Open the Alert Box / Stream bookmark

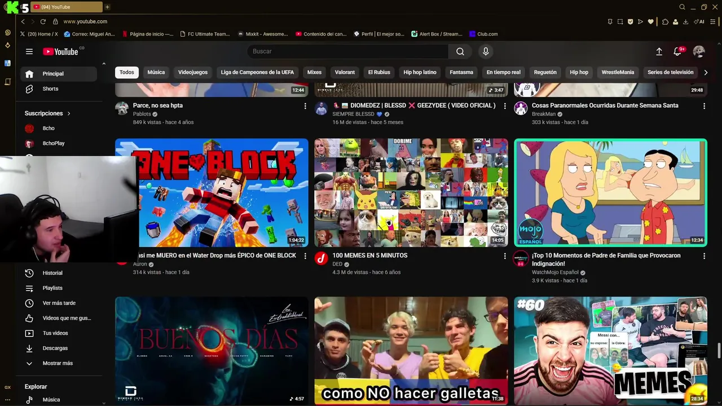437,34
